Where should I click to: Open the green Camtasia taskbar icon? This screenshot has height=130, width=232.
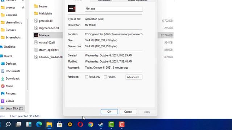(x=111, y=125)
